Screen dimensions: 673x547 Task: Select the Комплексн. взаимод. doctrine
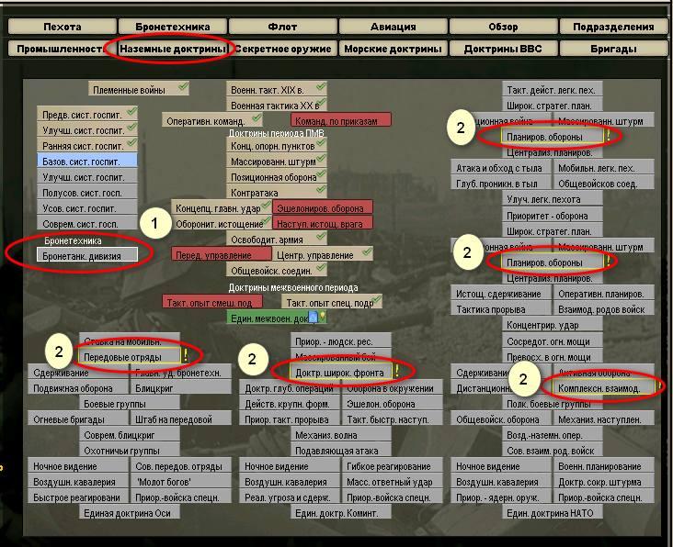point(604,388)
